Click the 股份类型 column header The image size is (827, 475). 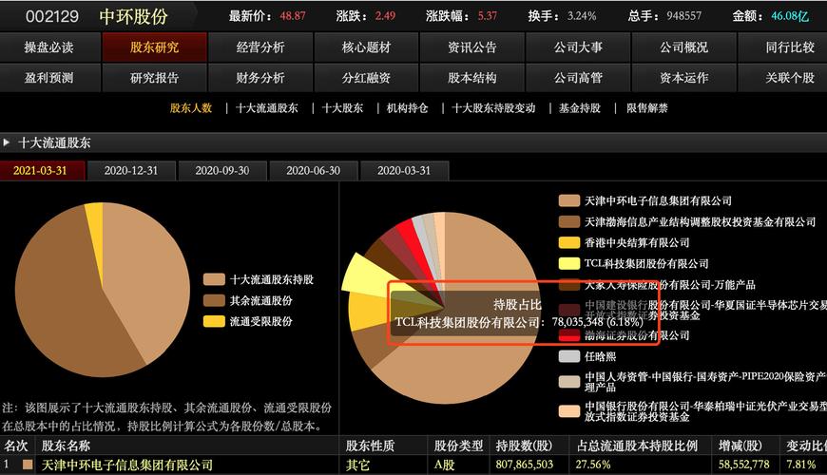point(458,446)
